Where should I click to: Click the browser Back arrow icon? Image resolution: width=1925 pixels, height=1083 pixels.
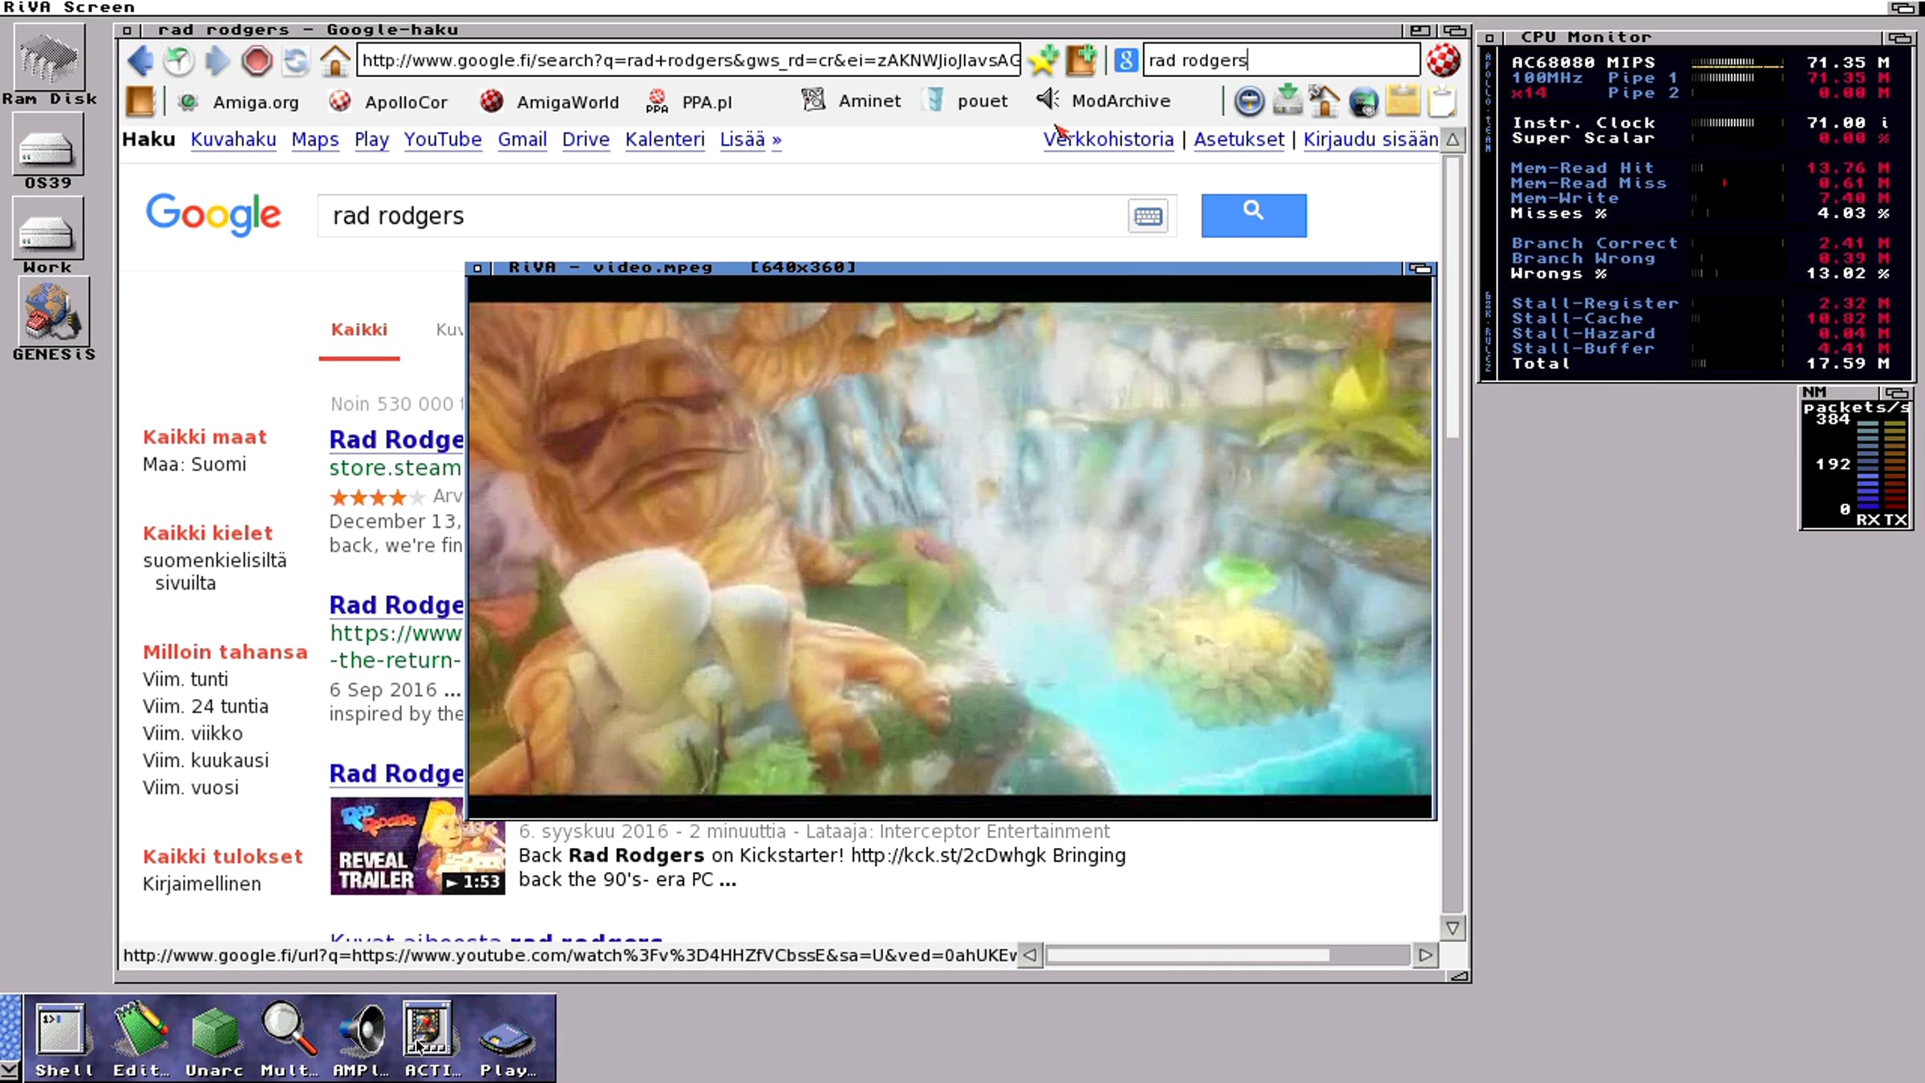click(x=140, y=60)
